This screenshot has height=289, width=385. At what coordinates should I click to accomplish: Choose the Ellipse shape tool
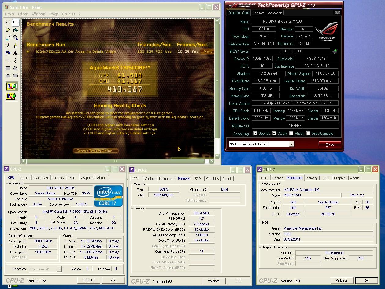point(8,76)
